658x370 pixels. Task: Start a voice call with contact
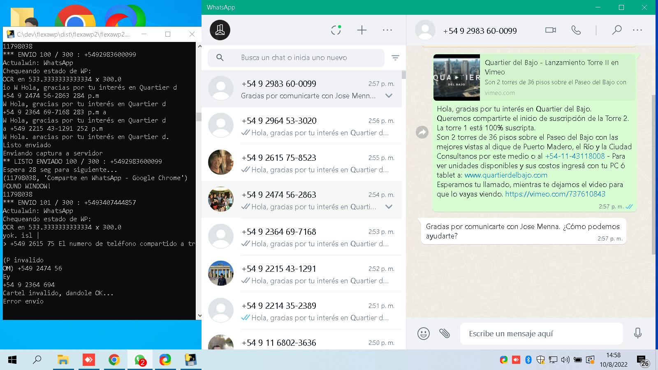tap(576, 30)
